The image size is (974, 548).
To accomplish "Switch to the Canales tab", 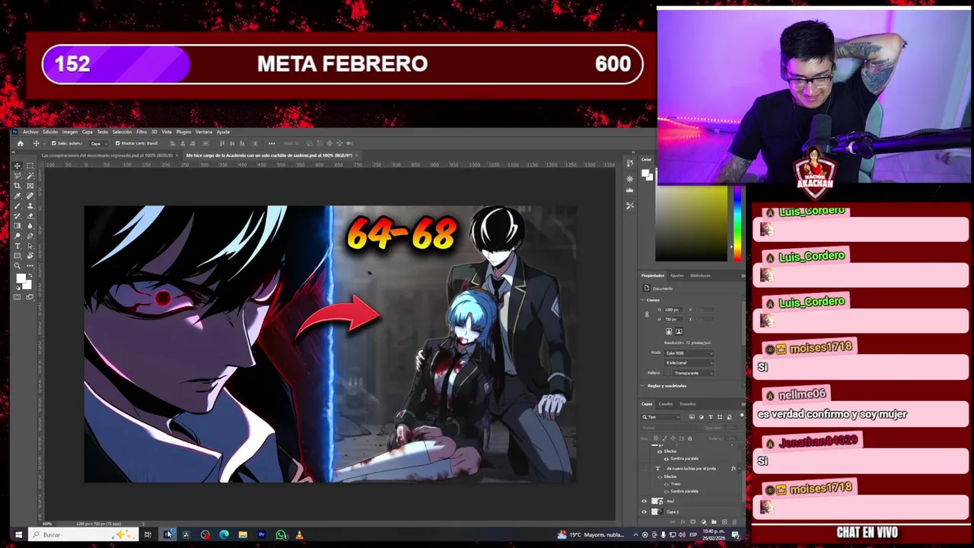I will click(x=666, y=404).
